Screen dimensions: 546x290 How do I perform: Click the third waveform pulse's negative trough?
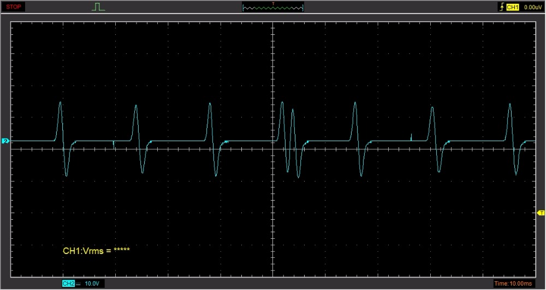[x=216, y=175]
